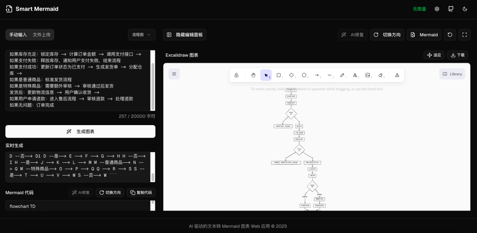
Task: Toggle dark mode moon icon
Action: click(465, 9)
